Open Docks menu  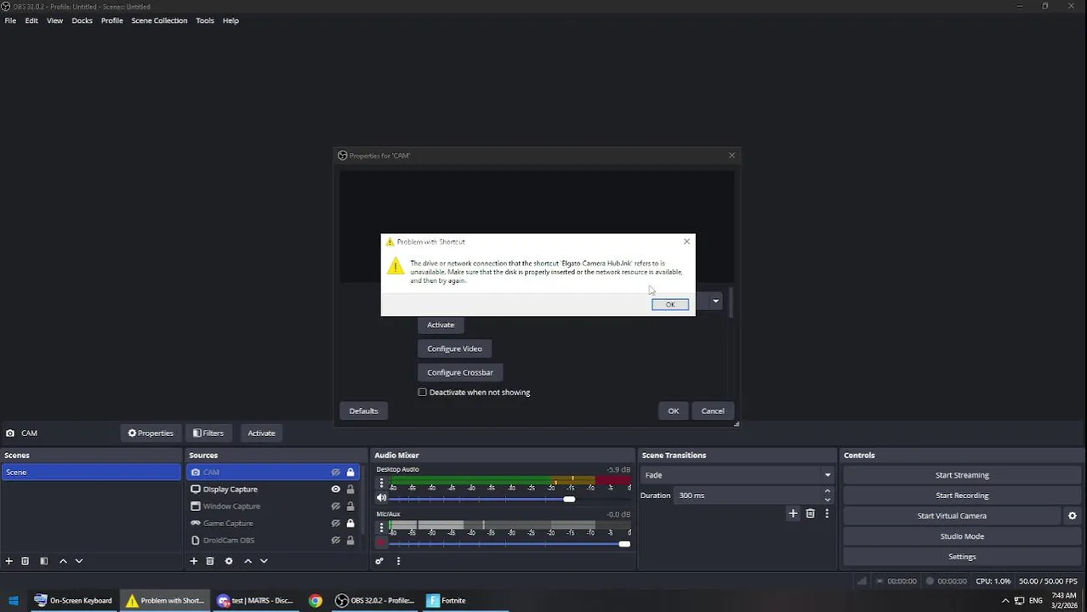(82, 20)
